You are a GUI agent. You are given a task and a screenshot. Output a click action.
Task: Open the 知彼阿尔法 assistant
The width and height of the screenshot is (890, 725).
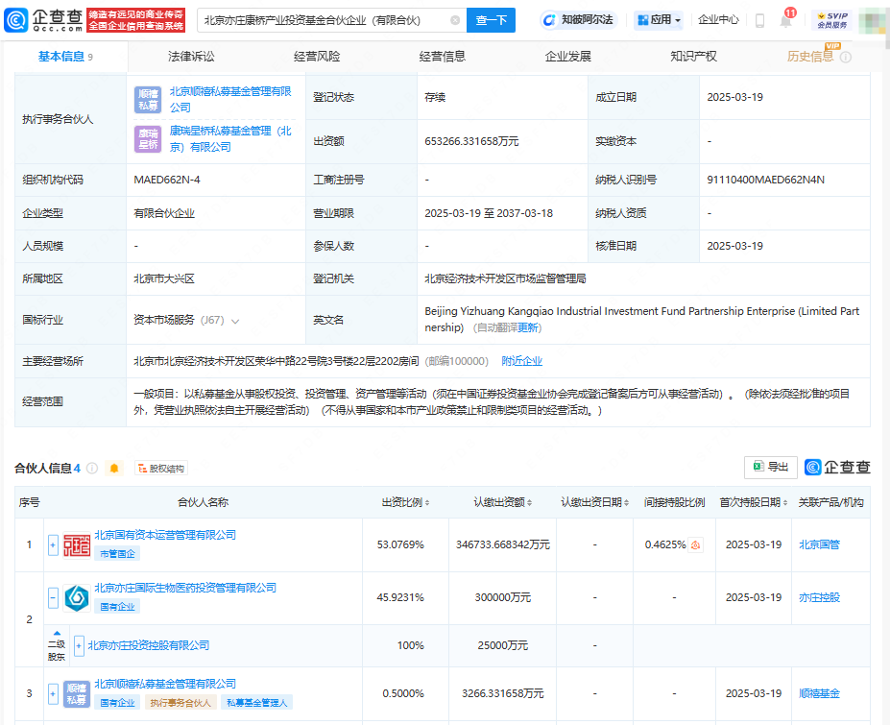tap(578, 20)
